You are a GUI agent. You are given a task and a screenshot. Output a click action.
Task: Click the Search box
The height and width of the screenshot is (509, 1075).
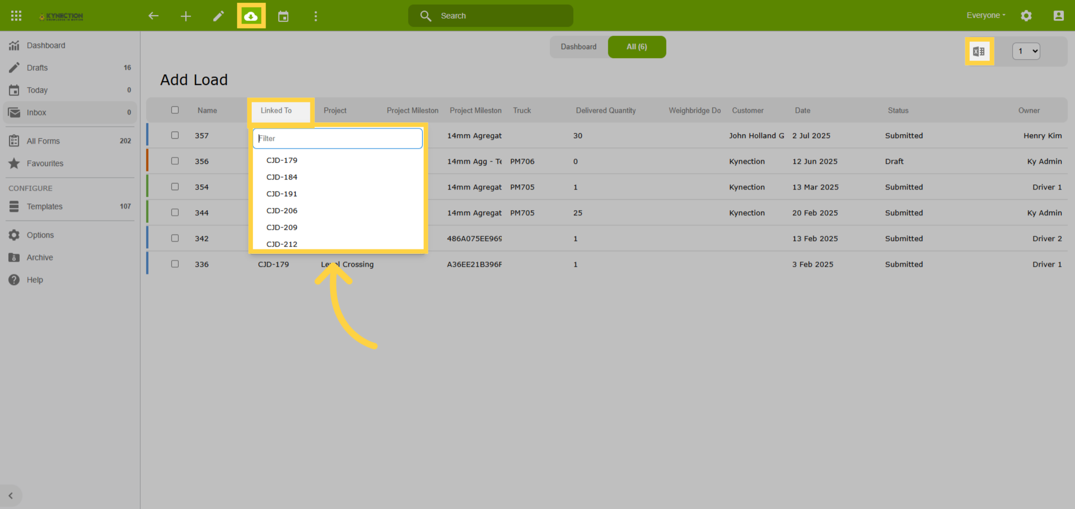(490, 16)
